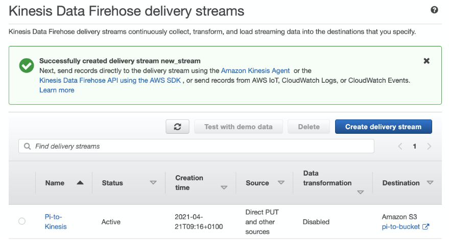The height and width of the screenshot is (240, 449).
Task: Go to the previous page arrow
Action: (400, 147)
